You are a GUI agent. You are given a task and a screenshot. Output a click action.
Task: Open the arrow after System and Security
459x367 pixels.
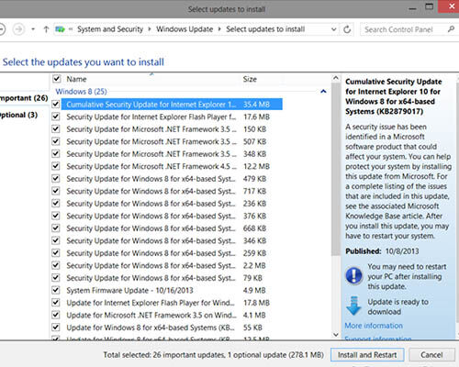(150, 29)
